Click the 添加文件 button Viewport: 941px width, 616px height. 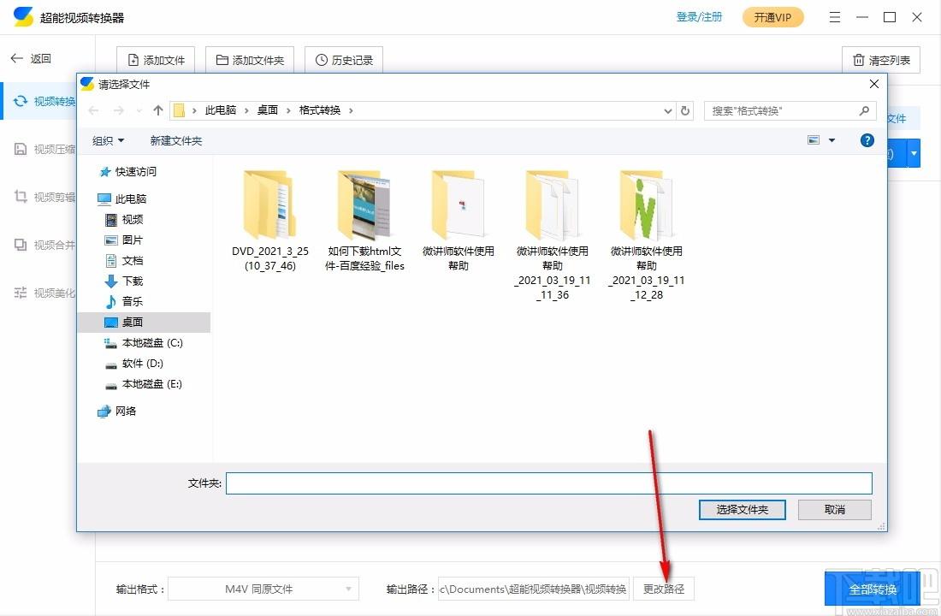156,60
